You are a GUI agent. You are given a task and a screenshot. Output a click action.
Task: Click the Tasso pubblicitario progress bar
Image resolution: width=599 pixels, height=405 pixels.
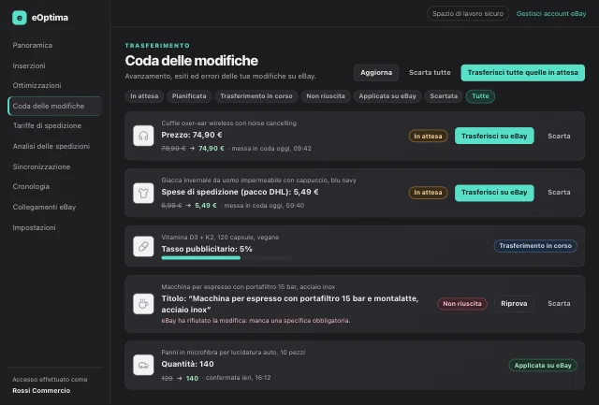tap(226, 258)
